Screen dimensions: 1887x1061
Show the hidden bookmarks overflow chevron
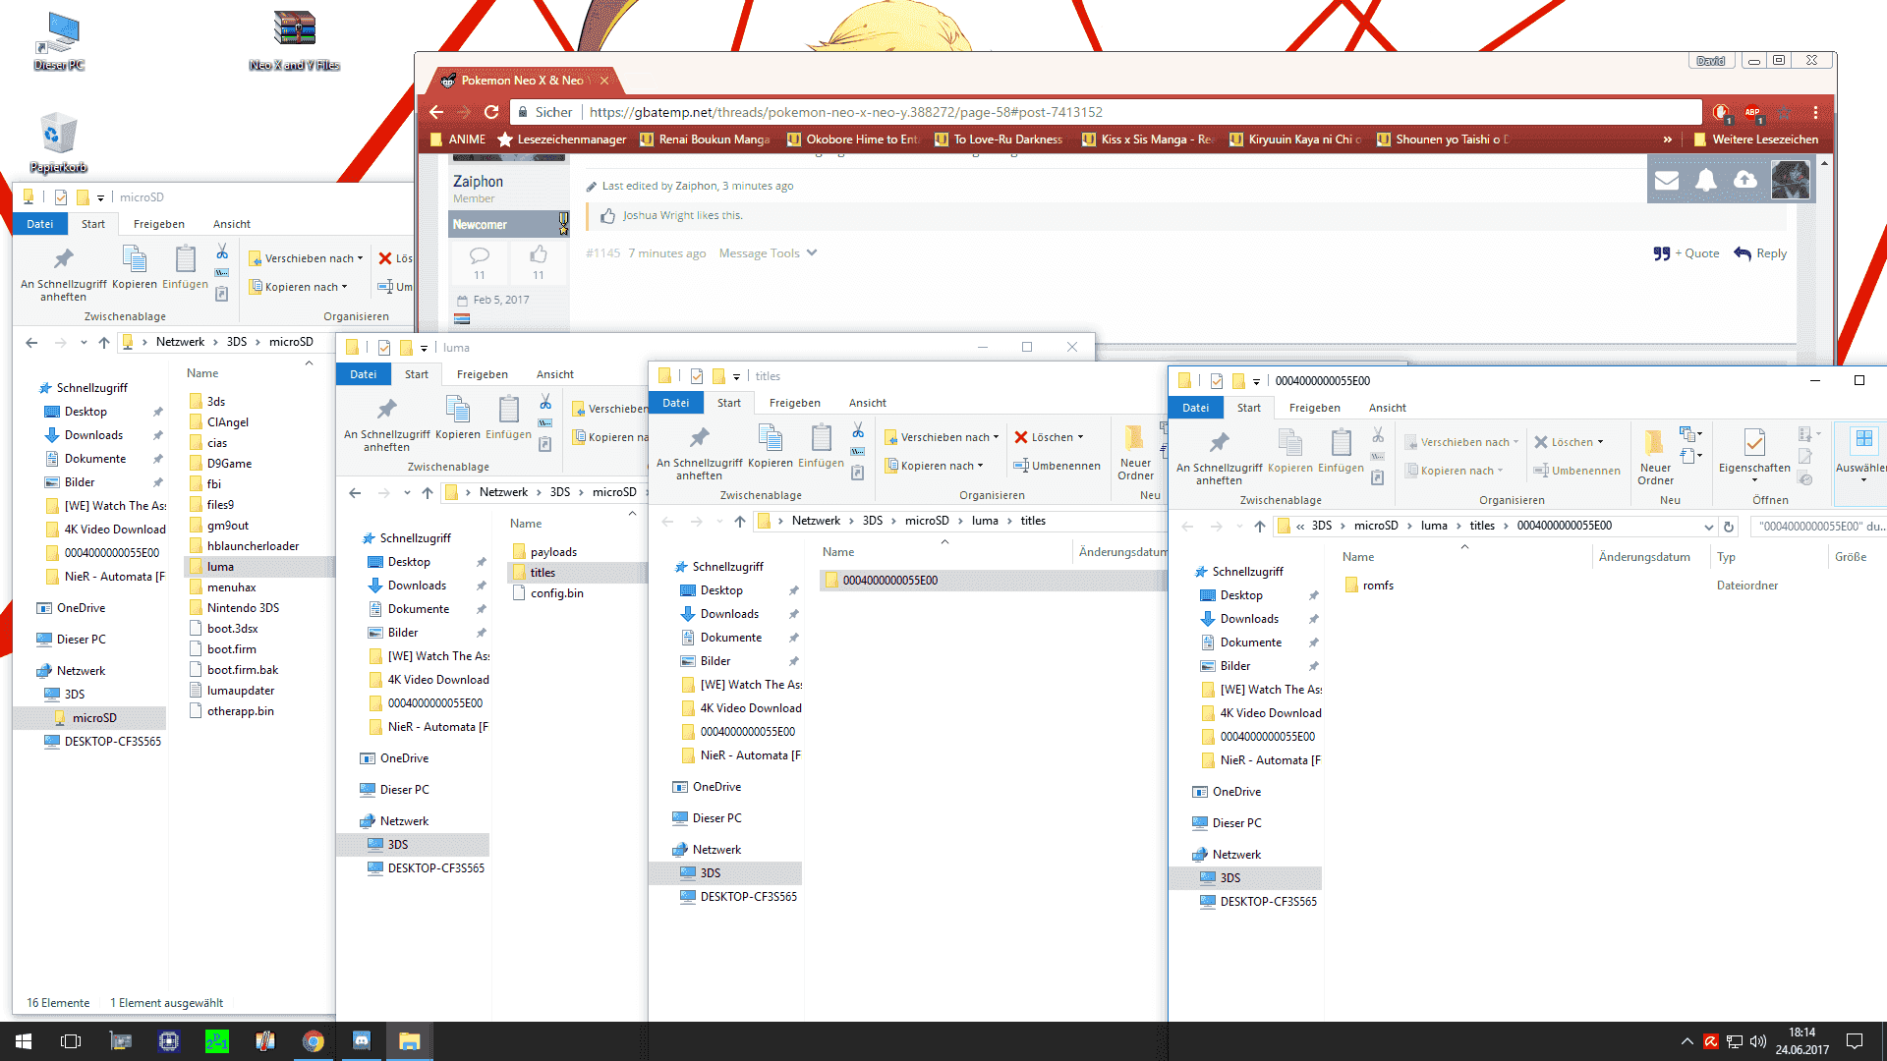pyautogui.click(x=1667, y=140)
